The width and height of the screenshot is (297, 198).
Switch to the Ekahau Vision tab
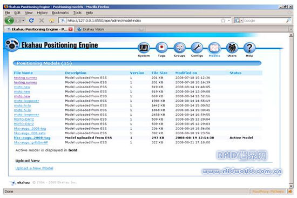click(109, 29)
